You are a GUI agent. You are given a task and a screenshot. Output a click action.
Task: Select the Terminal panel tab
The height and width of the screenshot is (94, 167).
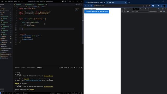point(39,68)
